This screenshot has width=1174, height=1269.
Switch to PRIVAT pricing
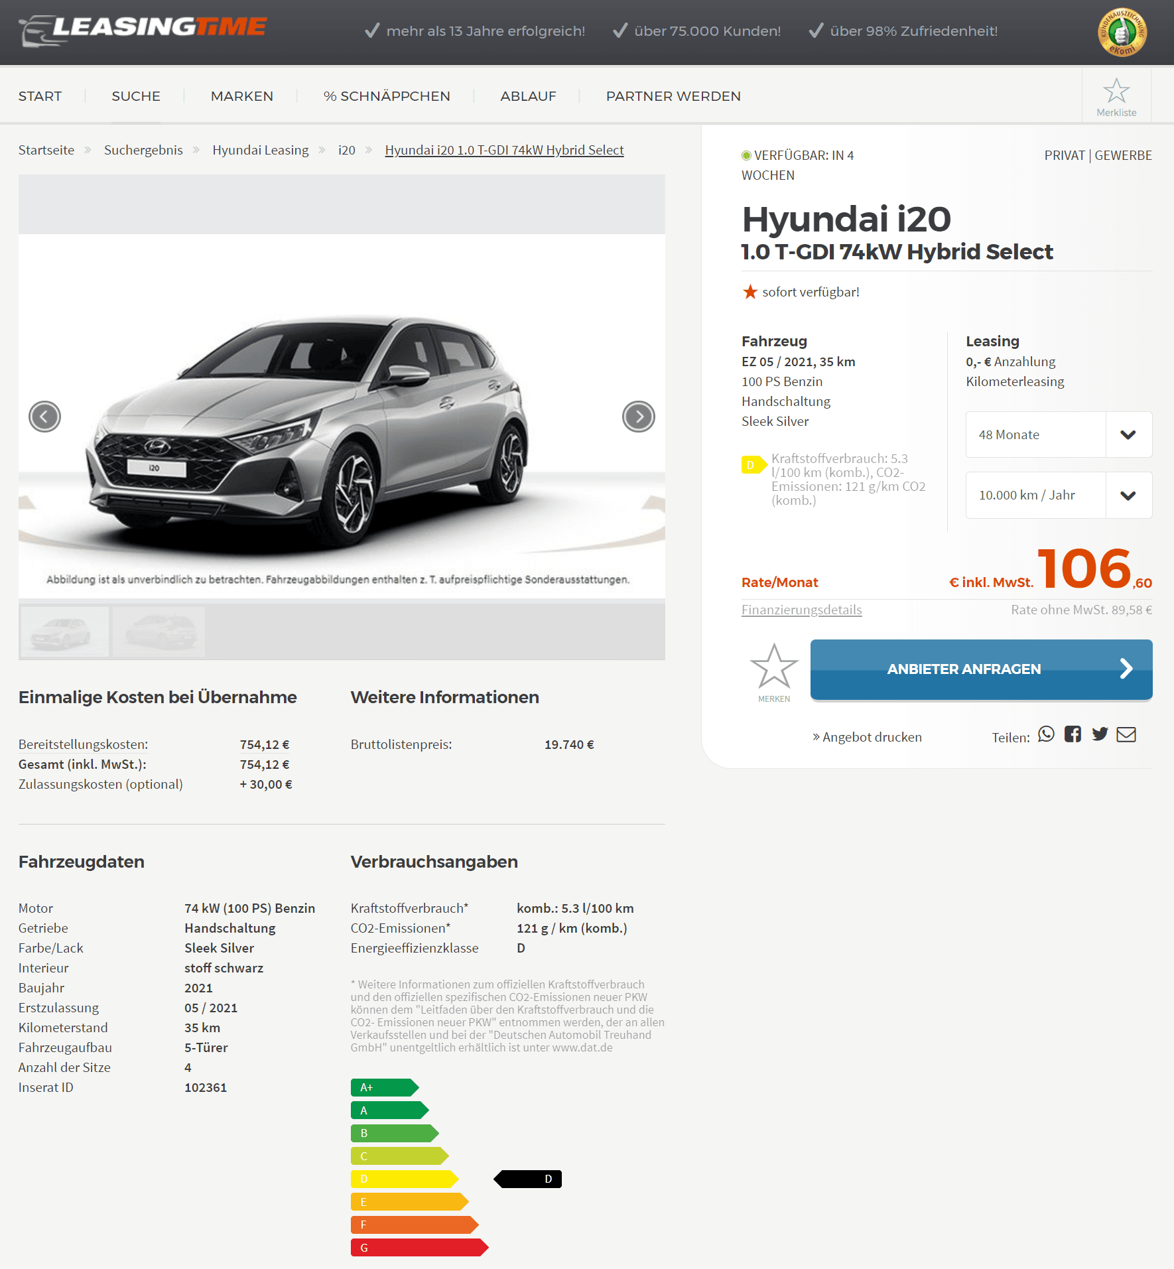click(x=1064, y=155)
